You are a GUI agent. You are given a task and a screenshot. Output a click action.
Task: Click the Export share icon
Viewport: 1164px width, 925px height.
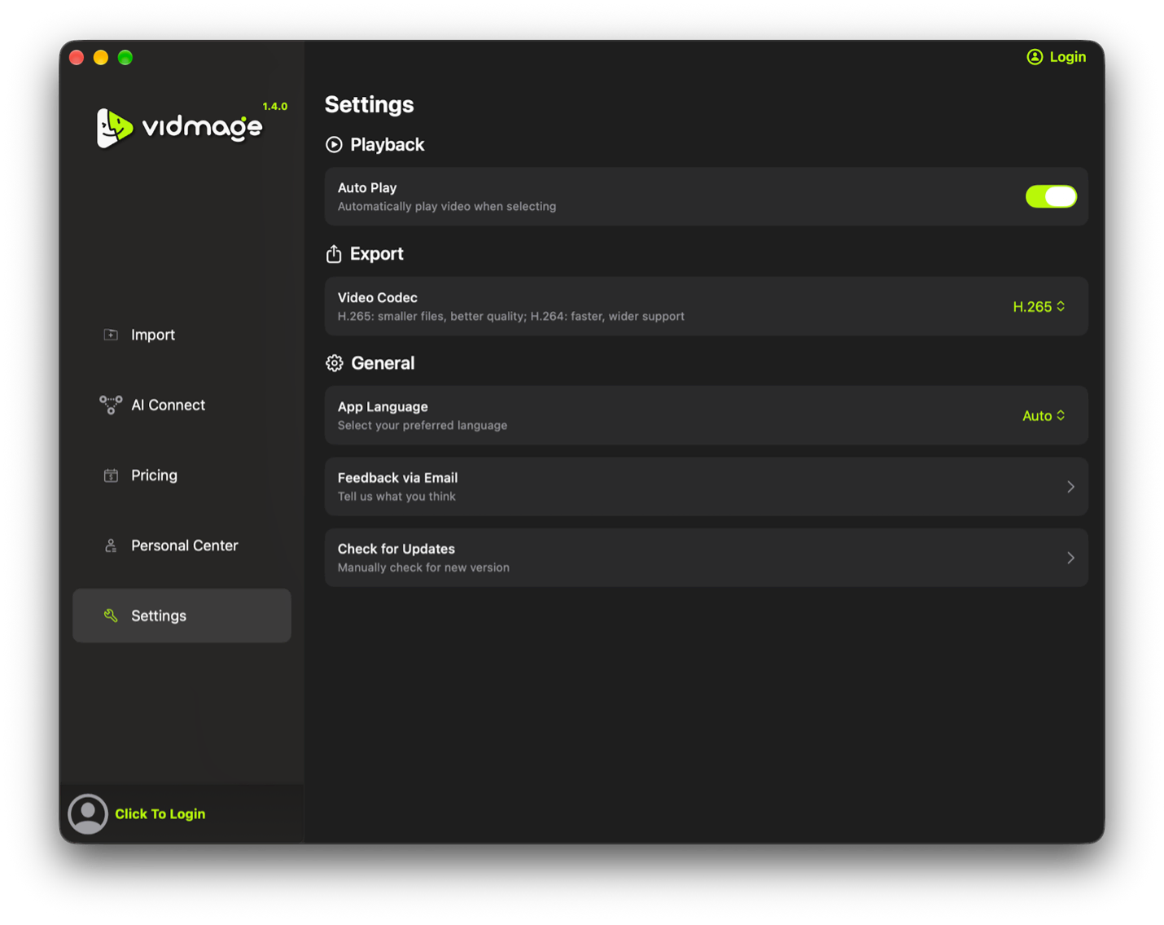[334, 254]
